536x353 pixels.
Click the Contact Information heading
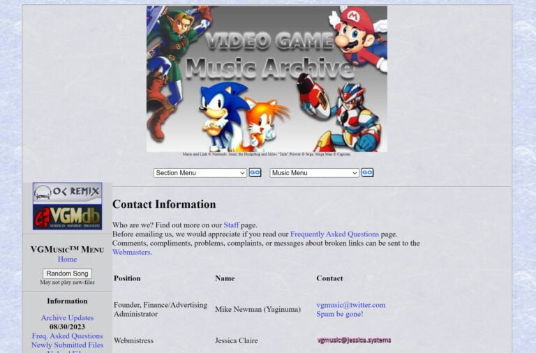tap(164, 204)
